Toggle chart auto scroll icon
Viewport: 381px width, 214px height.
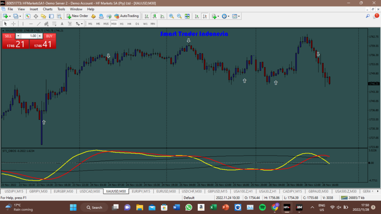[x=197, y=16]
